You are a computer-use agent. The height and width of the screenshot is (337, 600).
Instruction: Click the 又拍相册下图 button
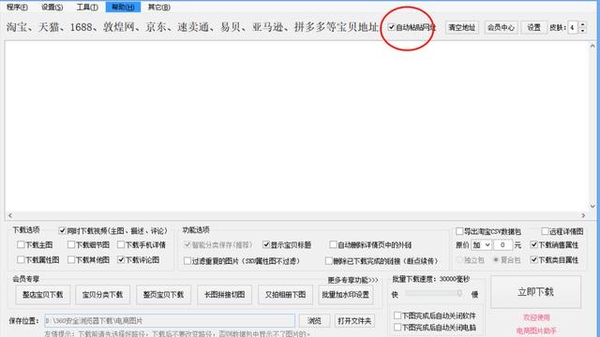(x=285, y=295)
